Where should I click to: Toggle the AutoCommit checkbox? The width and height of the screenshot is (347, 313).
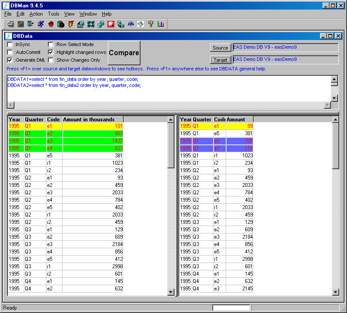coord(10,52)
